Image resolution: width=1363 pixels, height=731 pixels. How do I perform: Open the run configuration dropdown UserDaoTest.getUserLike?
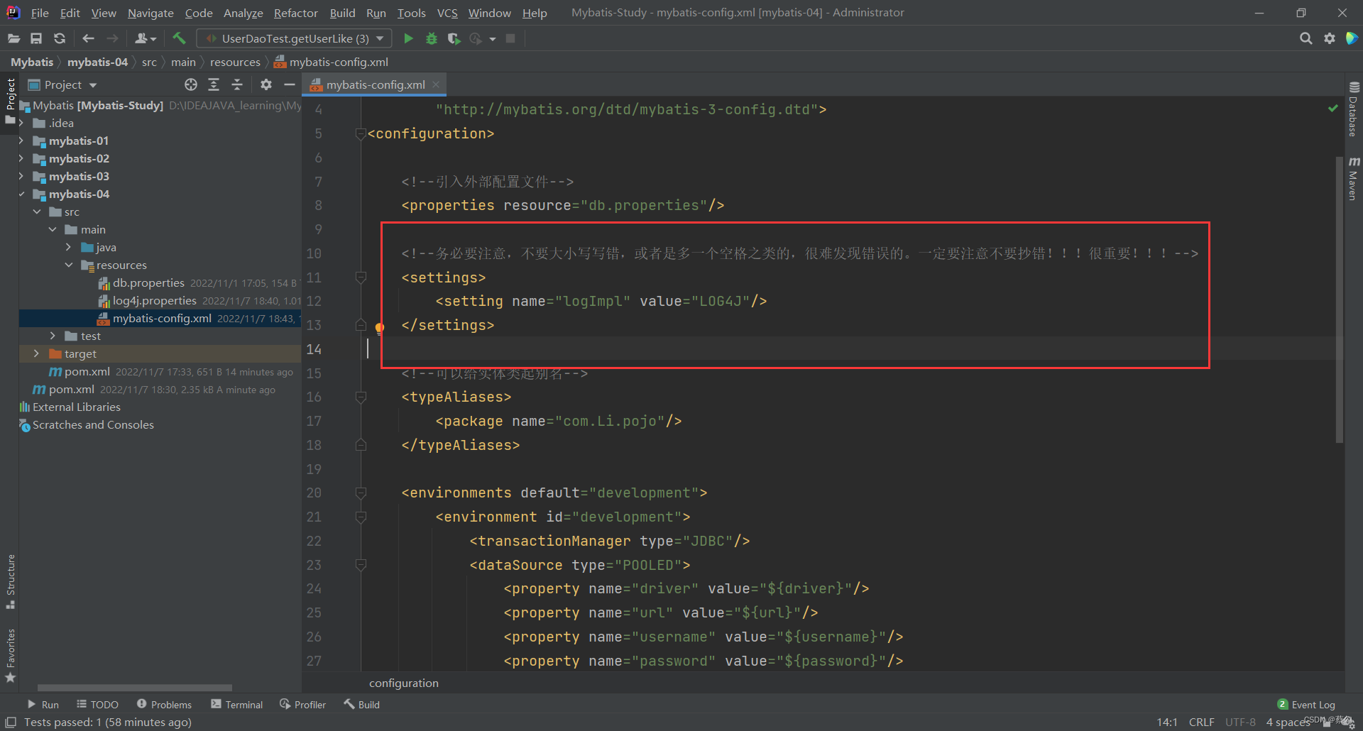[x=295, y=38]
